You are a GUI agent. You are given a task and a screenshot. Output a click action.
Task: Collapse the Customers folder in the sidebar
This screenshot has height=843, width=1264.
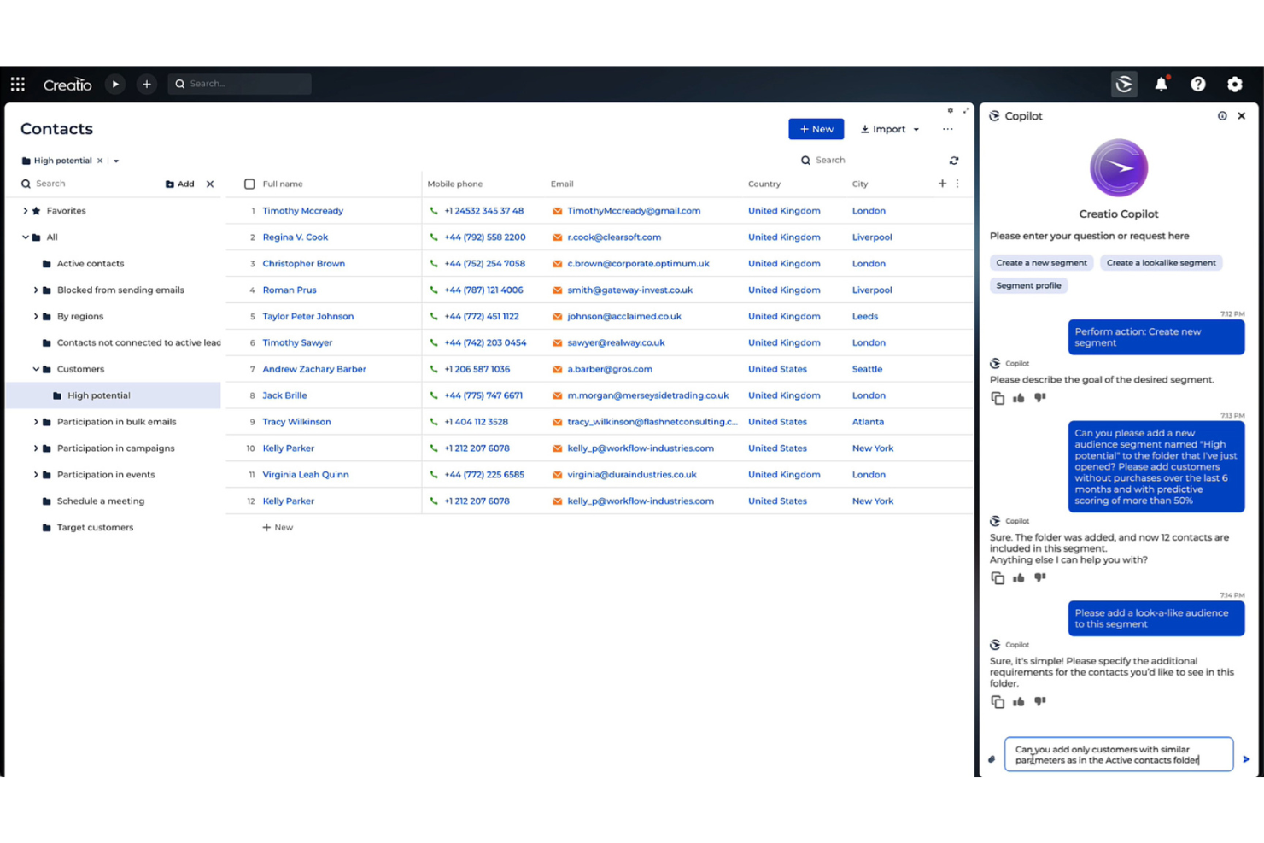pyautogui.click(x=35, y=368)
